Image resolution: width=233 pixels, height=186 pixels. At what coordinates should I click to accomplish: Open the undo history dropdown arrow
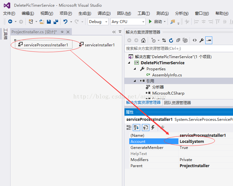[71, 22]
